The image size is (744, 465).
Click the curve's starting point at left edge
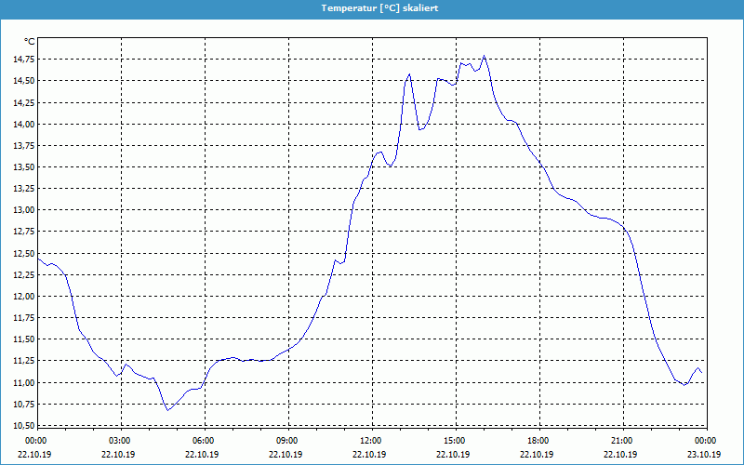pyautogui.click(x=38, y=259)
